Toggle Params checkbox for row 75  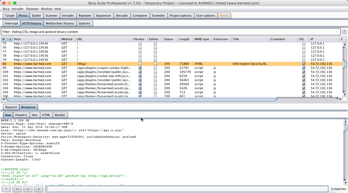click(x=140, y=43)
